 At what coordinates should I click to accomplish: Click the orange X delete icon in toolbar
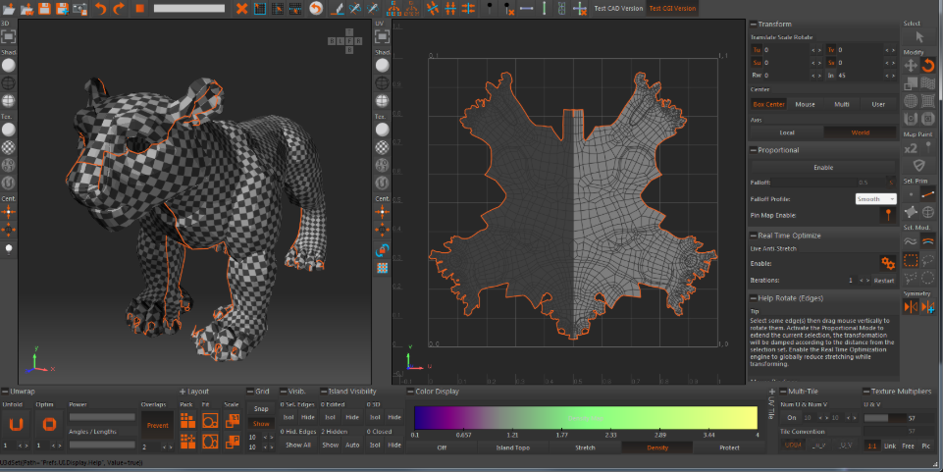pyautogui.click(x=241, y=9)
